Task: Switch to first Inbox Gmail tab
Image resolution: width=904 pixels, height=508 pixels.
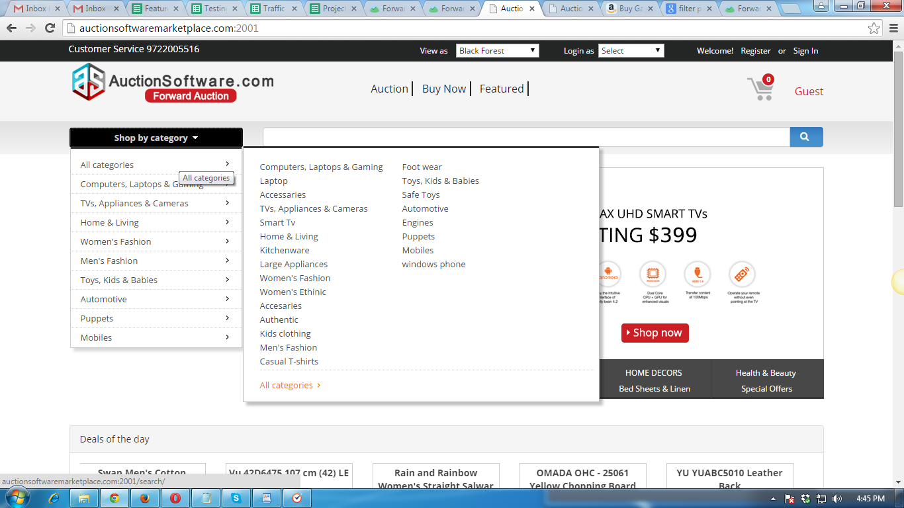Action: (36, 9)
